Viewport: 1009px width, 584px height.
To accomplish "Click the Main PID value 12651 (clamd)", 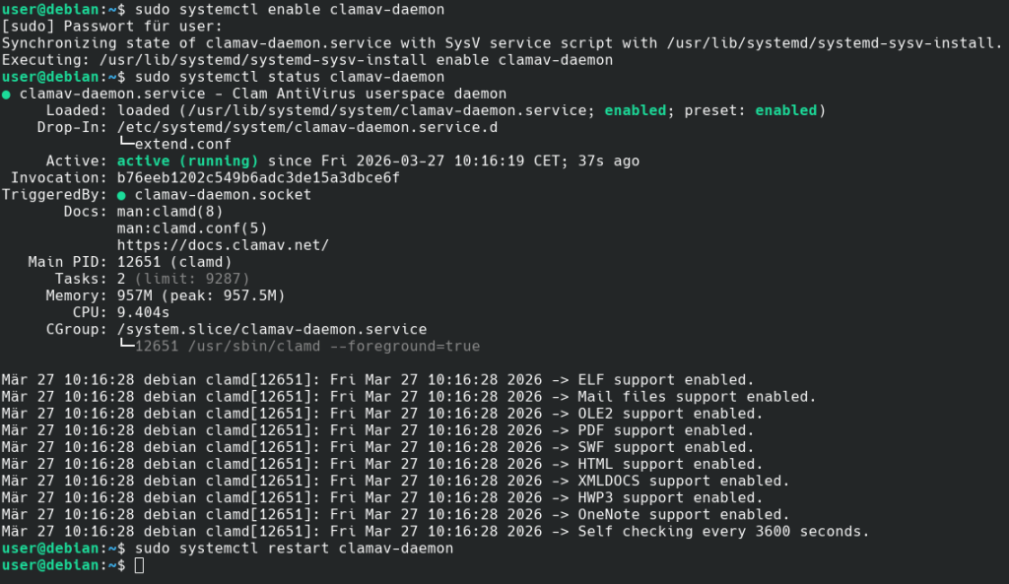I will click(174, 262).
